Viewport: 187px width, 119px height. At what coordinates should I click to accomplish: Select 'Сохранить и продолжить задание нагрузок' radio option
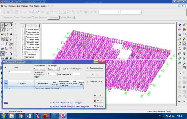point(51,103)
